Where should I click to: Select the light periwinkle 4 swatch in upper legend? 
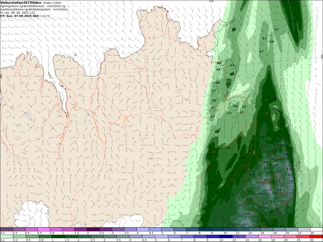(143, 229)
